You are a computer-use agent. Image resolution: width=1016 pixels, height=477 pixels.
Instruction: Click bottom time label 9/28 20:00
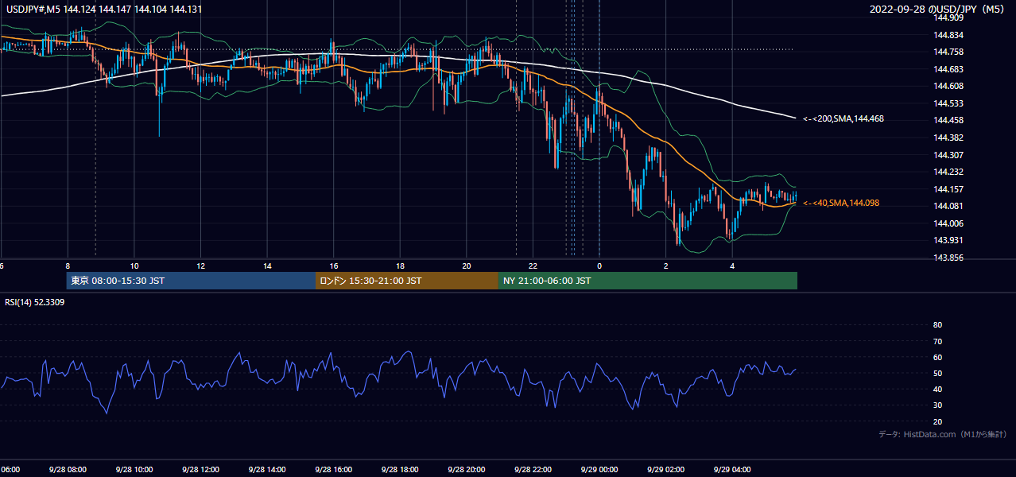tap(466, 470)
